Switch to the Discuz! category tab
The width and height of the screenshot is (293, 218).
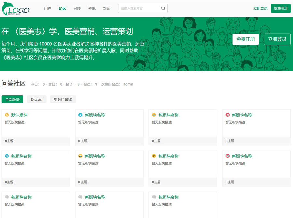click(37, 99)
